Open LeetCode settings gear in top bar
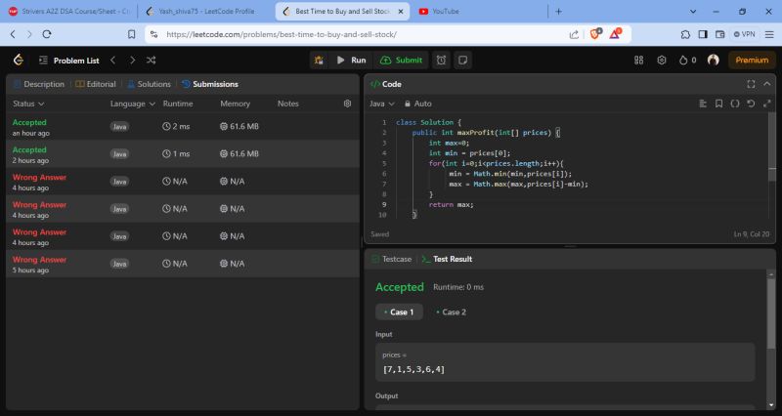Image resolution: width=782 pixels, height=416 pixels. (x=662, y=60)
